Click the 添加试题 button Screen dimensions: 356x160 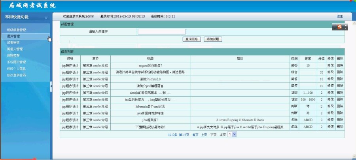213,39
